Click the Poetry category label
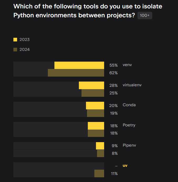 click(x=129, y=125)
